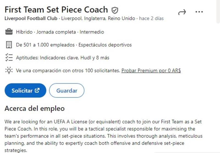Screen dimensions: 220x153
Task: Open Liverpool Football Club company link
Action: pos(31,19)
